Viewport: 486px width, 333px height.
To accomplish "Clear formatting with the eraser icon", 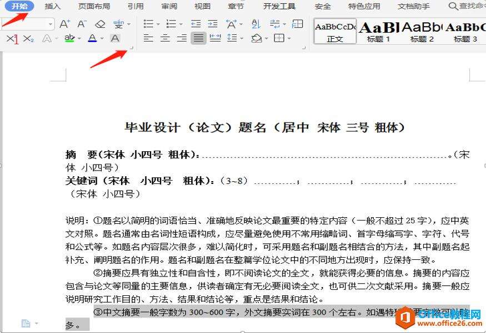I will tap(100, 24).
